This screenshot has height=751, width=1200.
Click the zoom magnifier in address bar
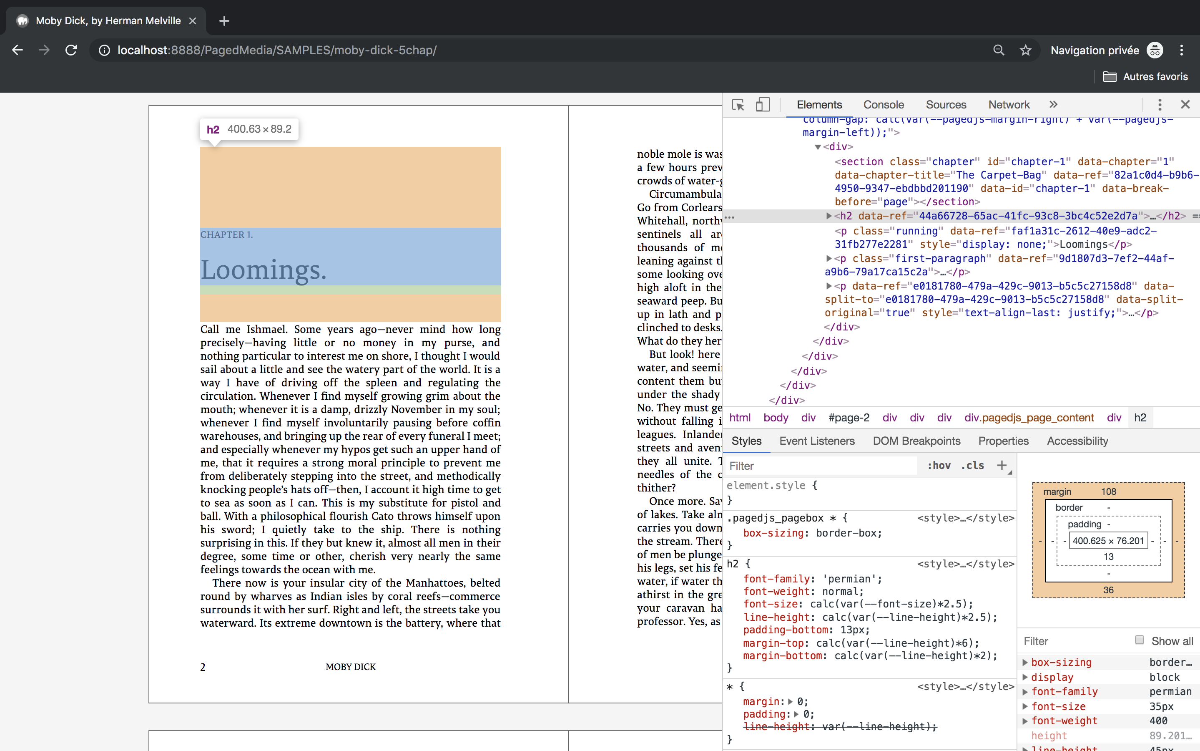pos(999,50)
